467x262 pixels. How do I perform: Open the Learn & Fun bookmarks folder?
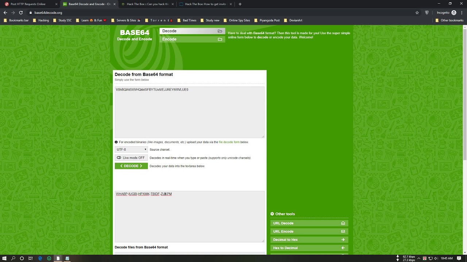point(91,20)
